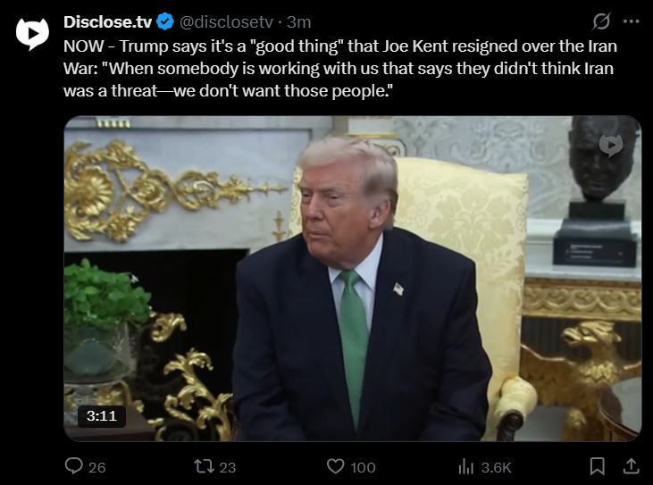
Task: Click the tweet text about Joe Kent
Action: click(x=339, y=68)
